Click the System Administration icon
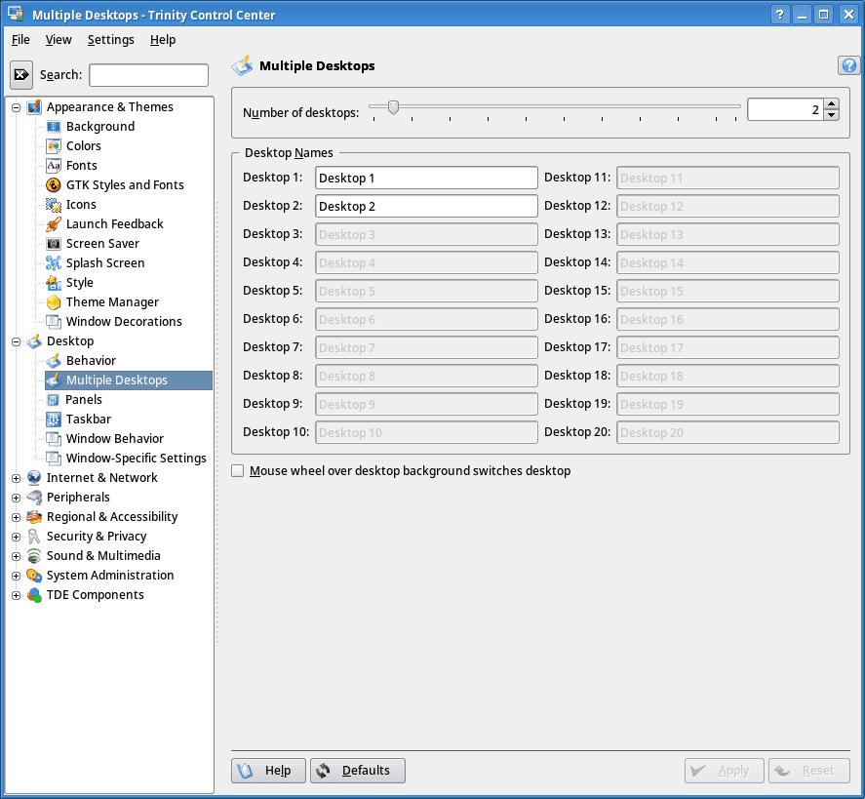865x799 pixels. (34, 576)
